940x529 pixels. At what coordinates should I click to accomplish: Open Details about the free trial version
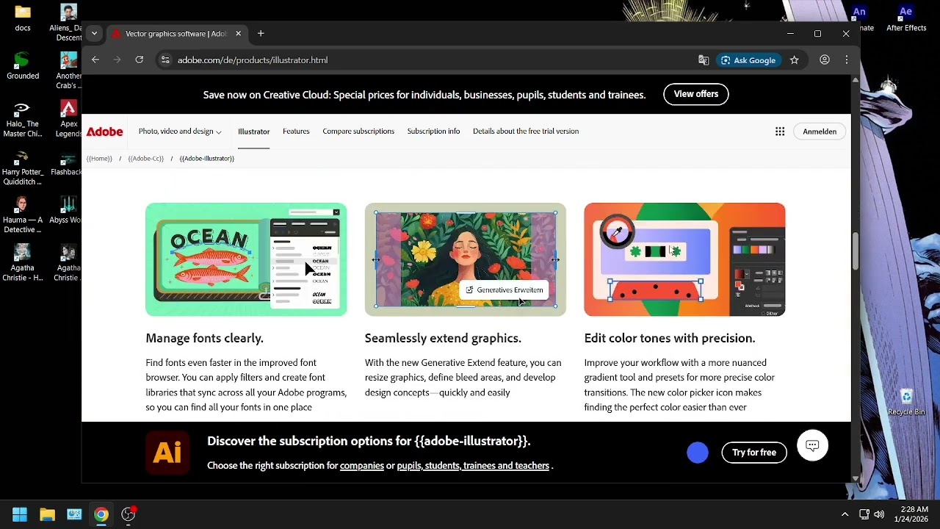click(x=526, y=132)
